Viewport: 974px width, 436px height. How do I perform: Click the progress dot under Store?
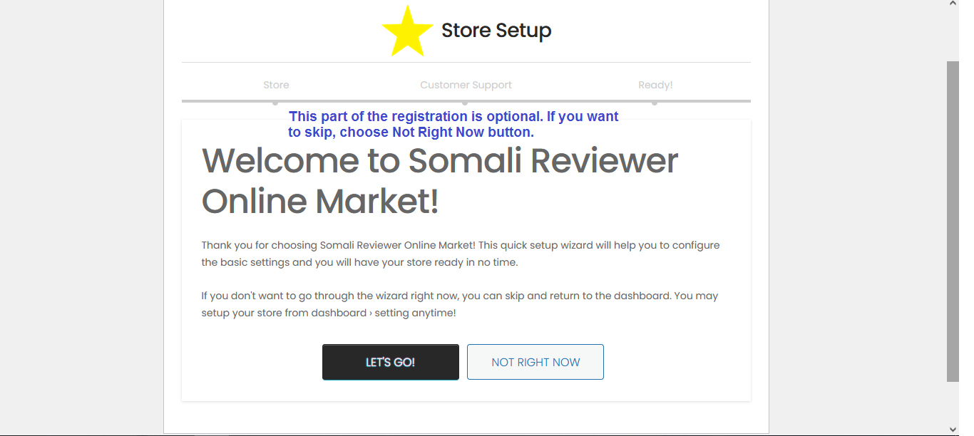pos(275,103)
